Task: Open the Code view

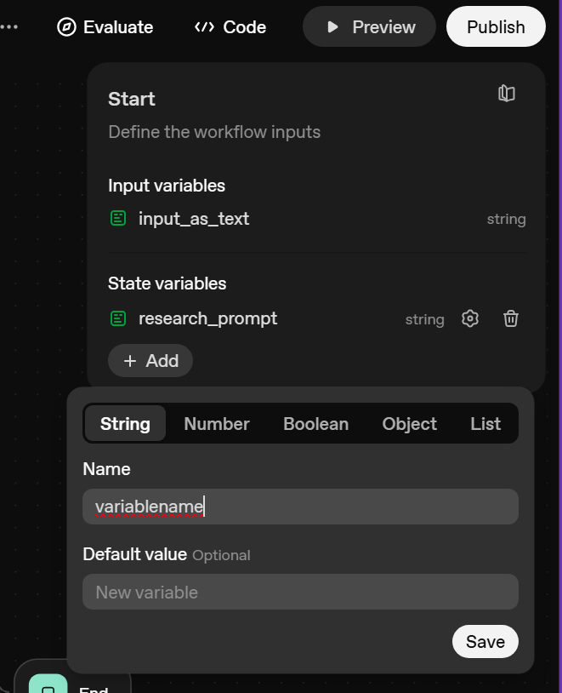Action: [230, 27]
